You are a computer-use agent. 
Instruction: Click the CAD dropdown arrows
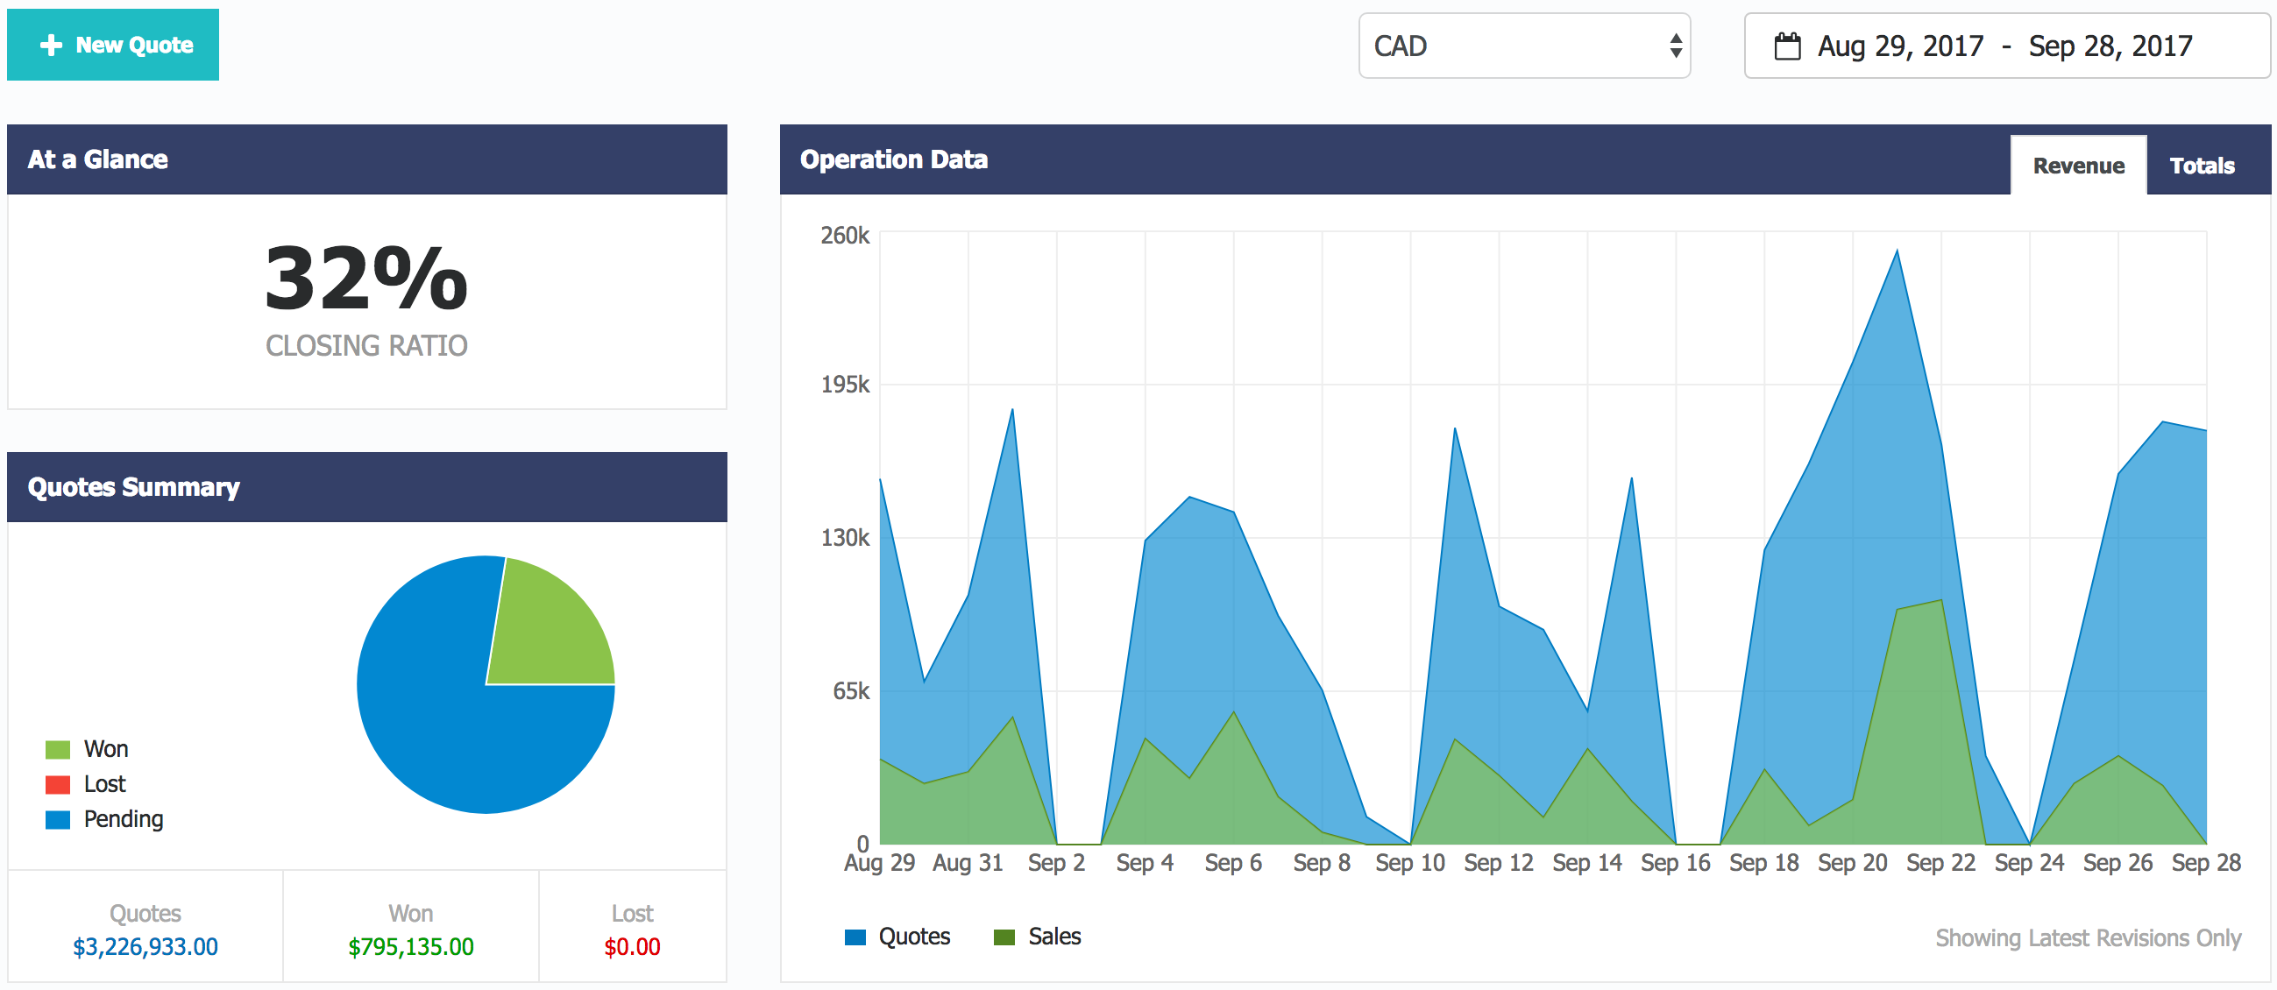point(1675,46)
